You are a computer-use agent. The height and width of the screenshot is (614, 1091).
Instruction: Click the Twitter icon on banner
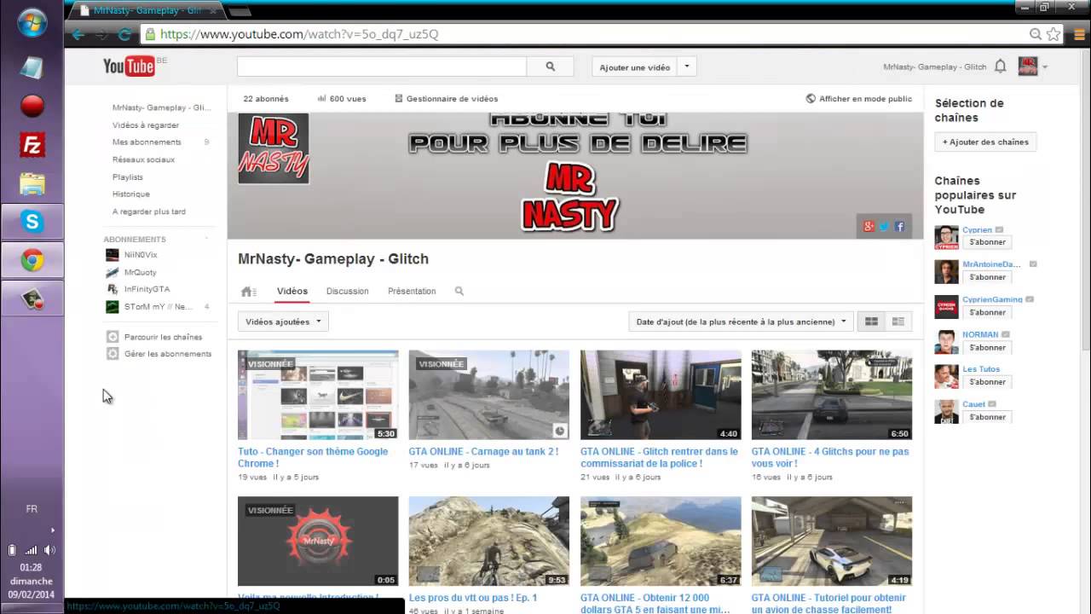tap(884, 226)
